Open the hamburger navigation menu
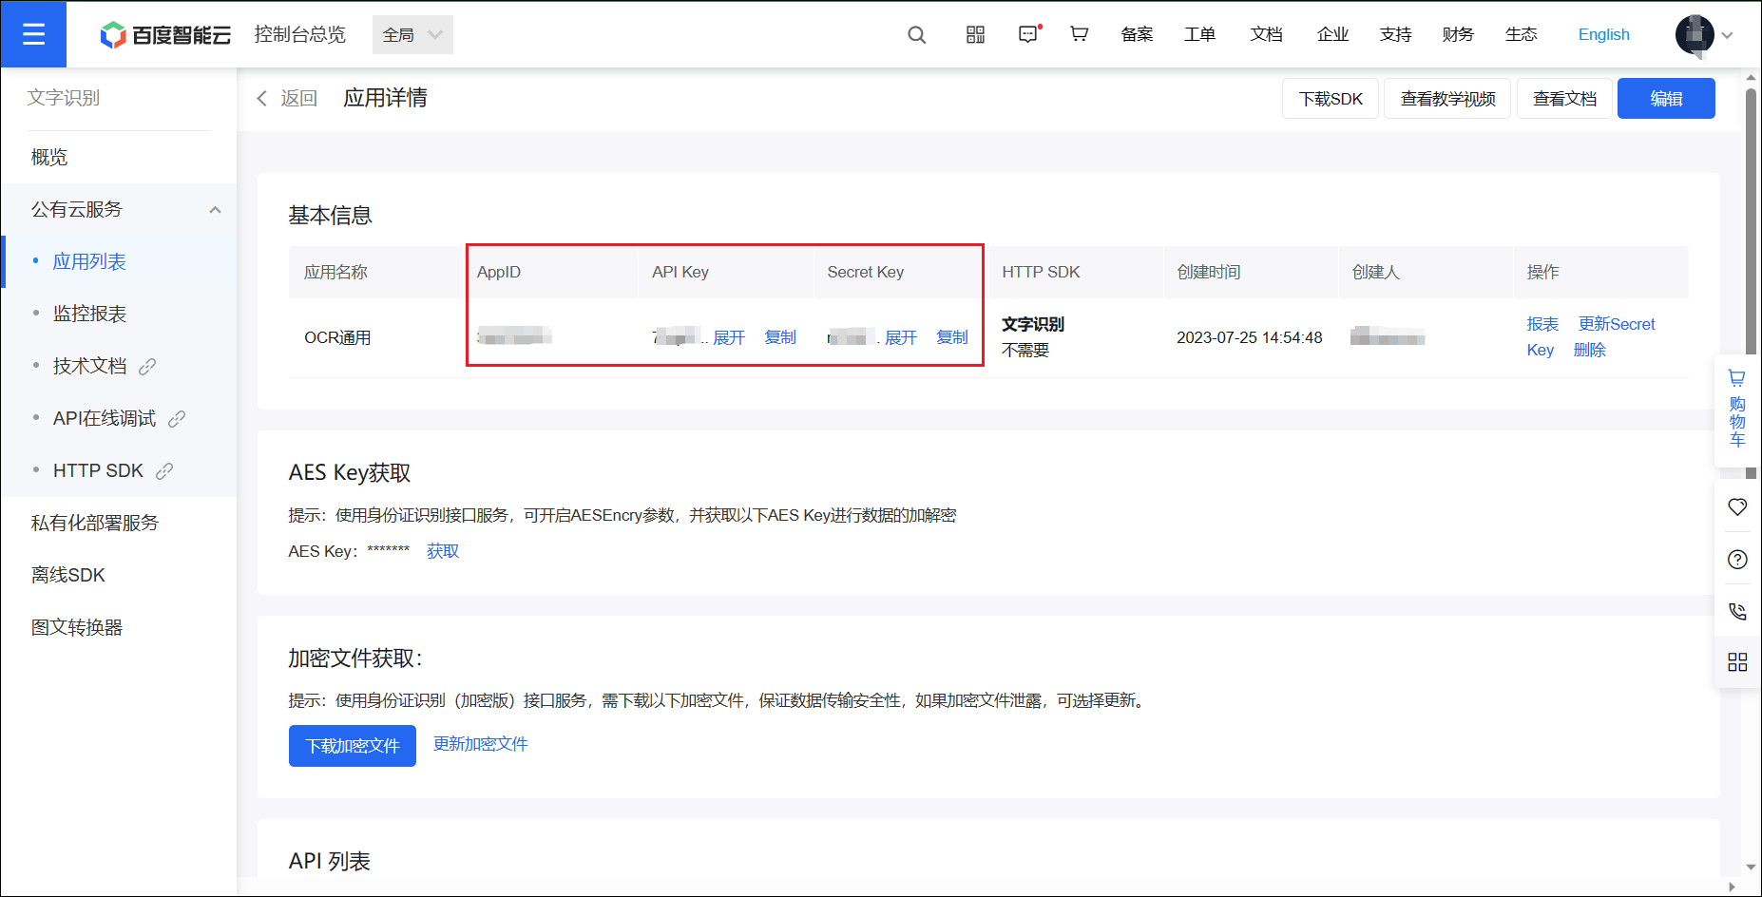 (33, 34)
